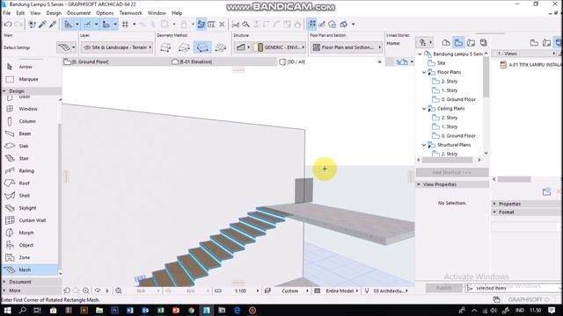Pick the Beam tool
The width and height of the screenshot is (563, 316).
[26, 133]
